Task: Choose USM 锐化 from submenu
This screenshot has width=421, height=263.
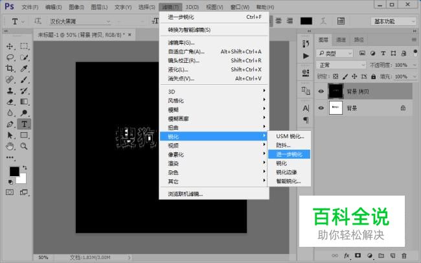Action: [x=289, y=136]
